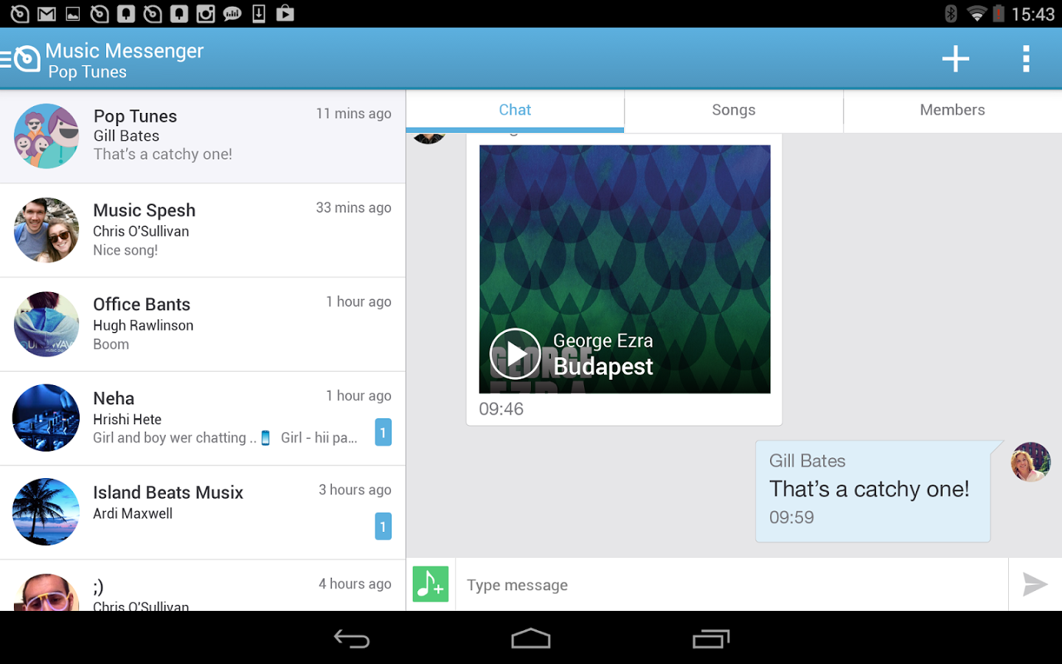Tap the Instagram notification icon in status bar
1062x664 pixels.
(206, 13)
